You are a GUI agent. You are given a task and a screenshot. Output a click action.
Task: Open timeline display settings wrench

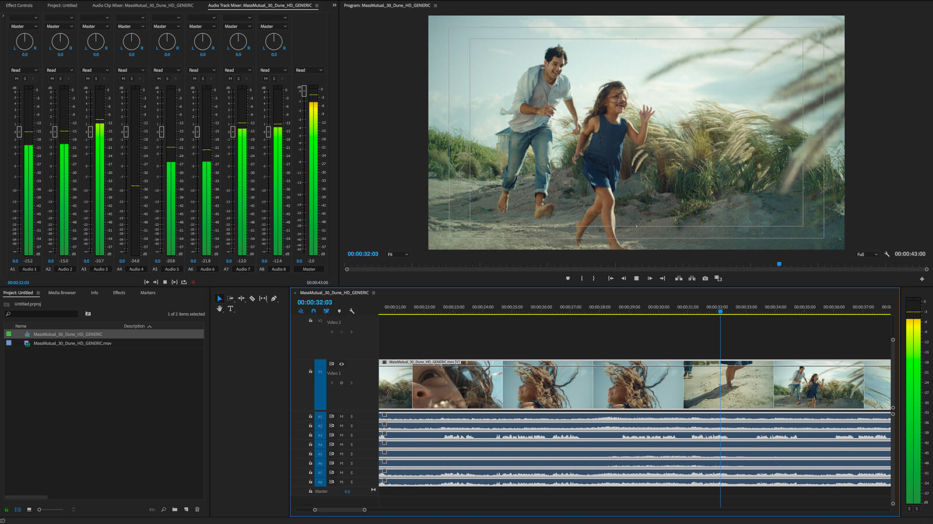[352, 311]
